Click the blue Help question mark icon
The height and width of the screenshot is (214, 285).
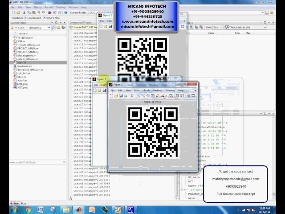pos(65,12)
